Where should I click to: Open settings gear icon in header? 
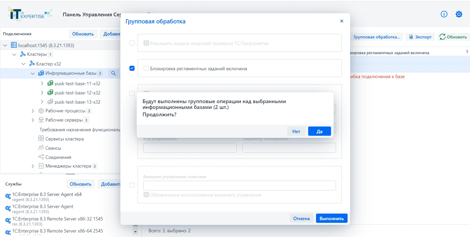(459, 14)
